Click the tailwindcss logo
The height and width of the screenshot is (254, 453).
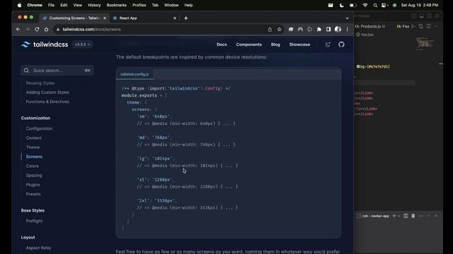coord(45,44)
